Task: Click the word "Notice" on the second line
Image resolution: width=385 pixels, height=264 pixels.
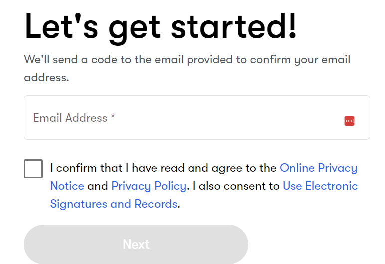Action: [67, 186]
